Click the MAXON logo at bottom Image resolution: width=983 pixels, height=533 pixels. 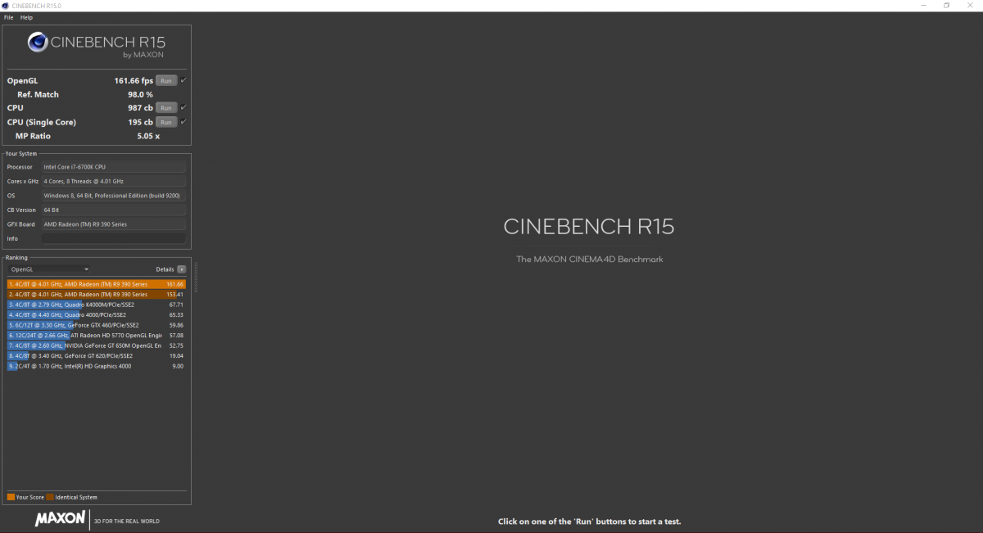[60, 519]
